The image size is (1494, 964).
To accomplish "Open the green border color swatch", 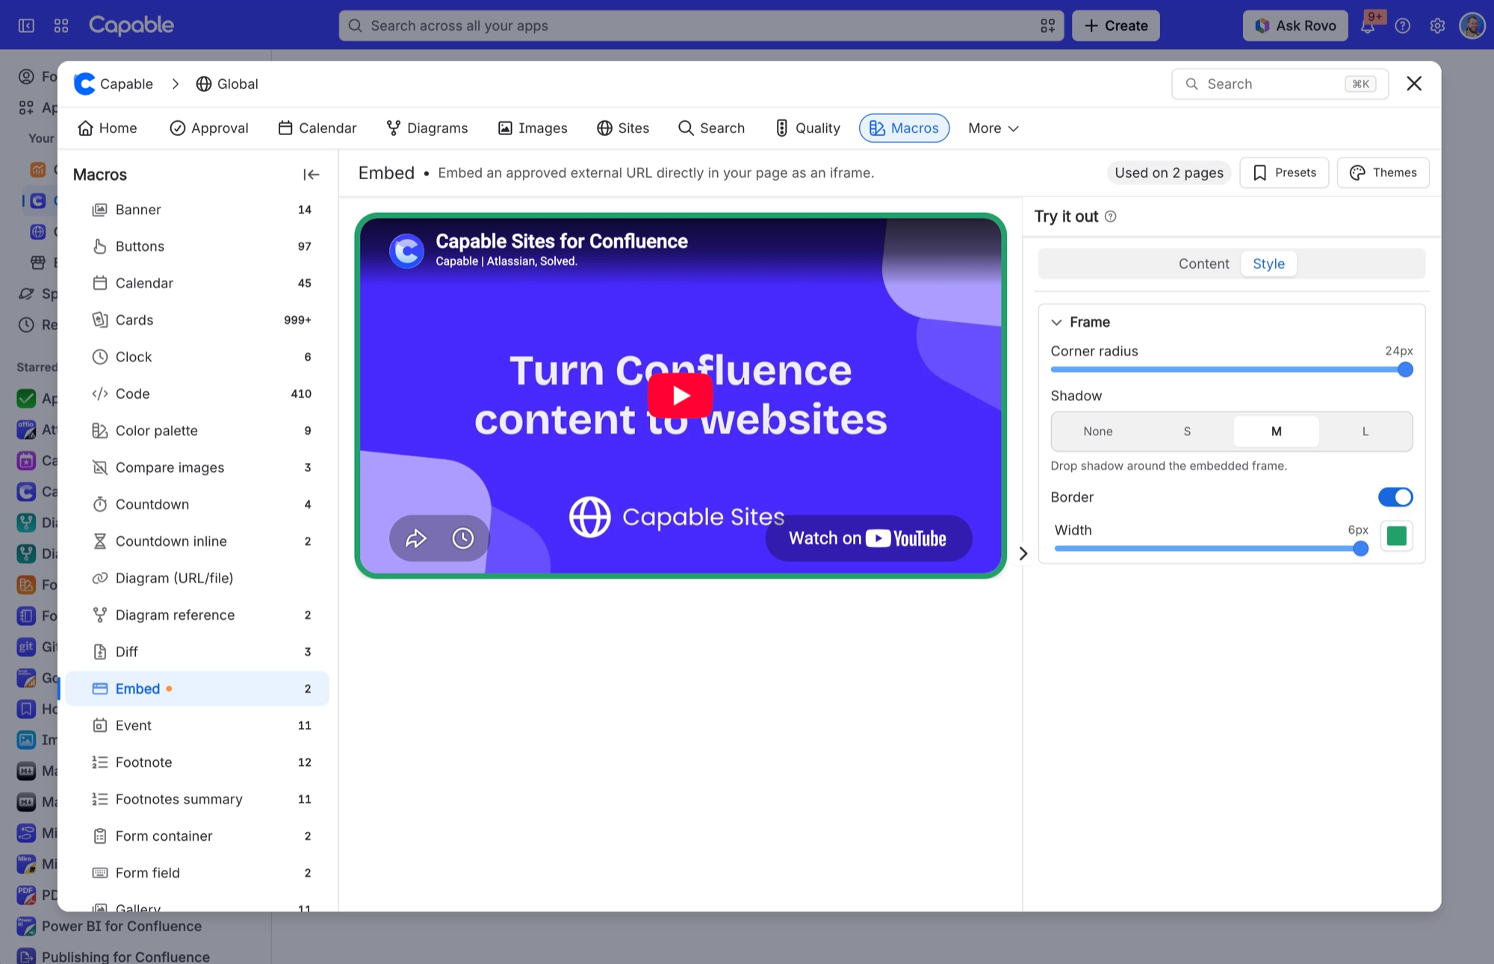I will tap(1396, 536).
